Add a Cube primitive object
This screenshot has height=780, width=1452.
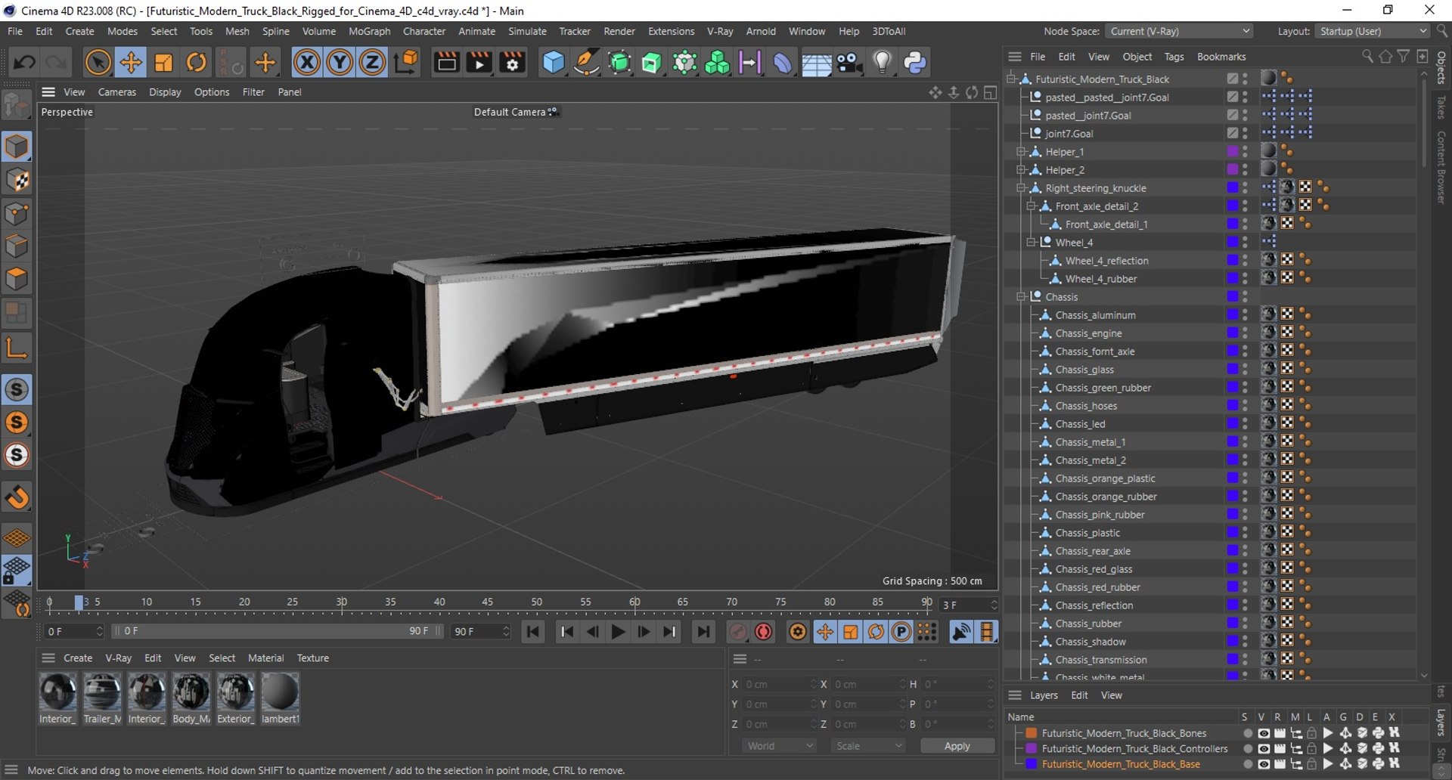(554, 63)
